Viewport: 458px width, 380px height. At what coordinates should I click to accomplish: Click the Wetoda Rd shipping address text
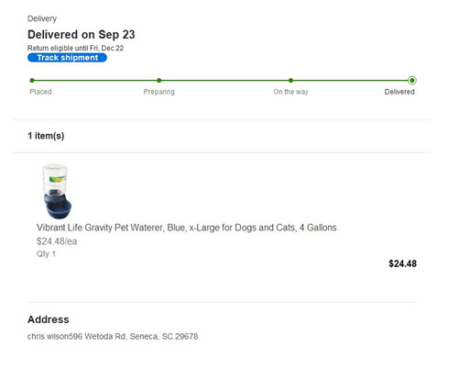coord(113,337)
